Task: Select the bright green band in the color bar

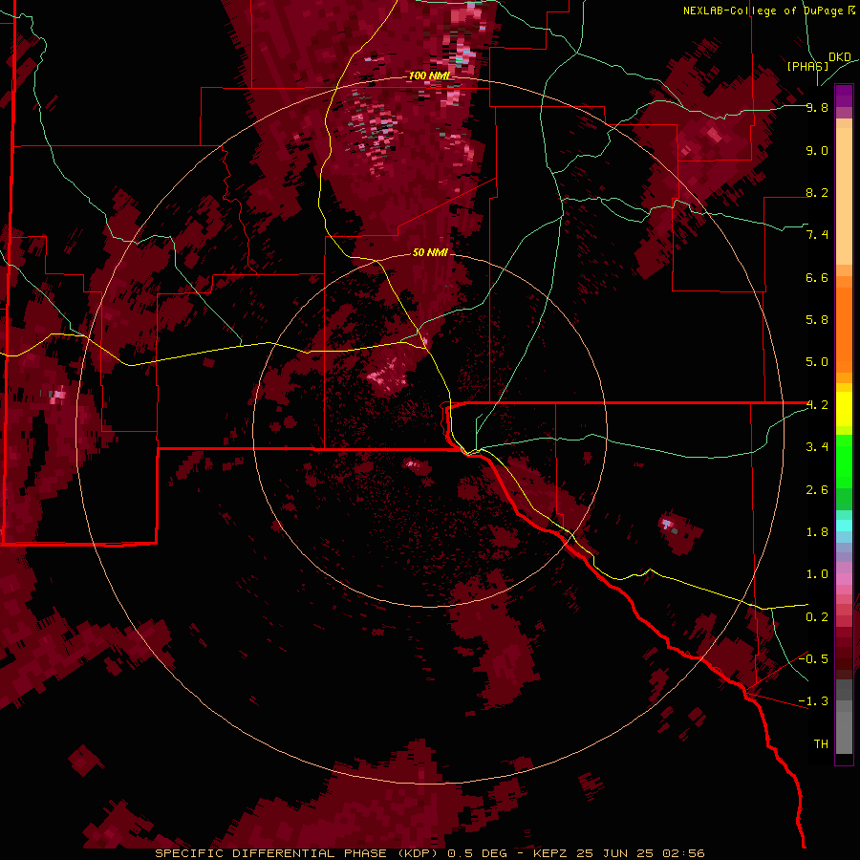Action: click(844, 462)
